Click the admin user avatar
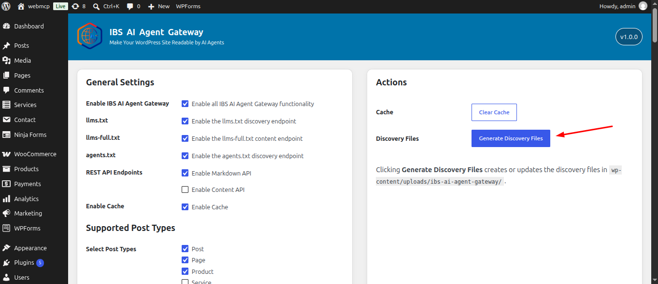Viewport: 658px width, 284px height. (x=643, y=6)
